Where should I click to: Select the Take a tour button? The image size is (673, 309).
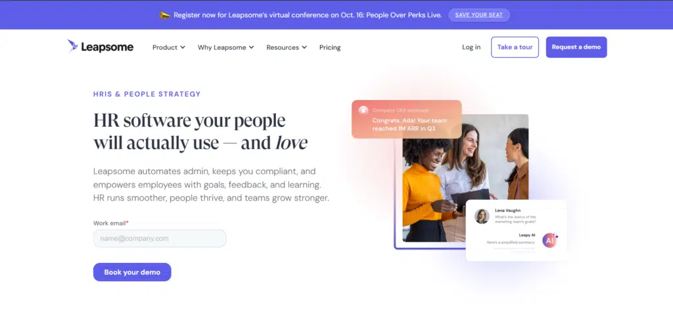[515, 47]
